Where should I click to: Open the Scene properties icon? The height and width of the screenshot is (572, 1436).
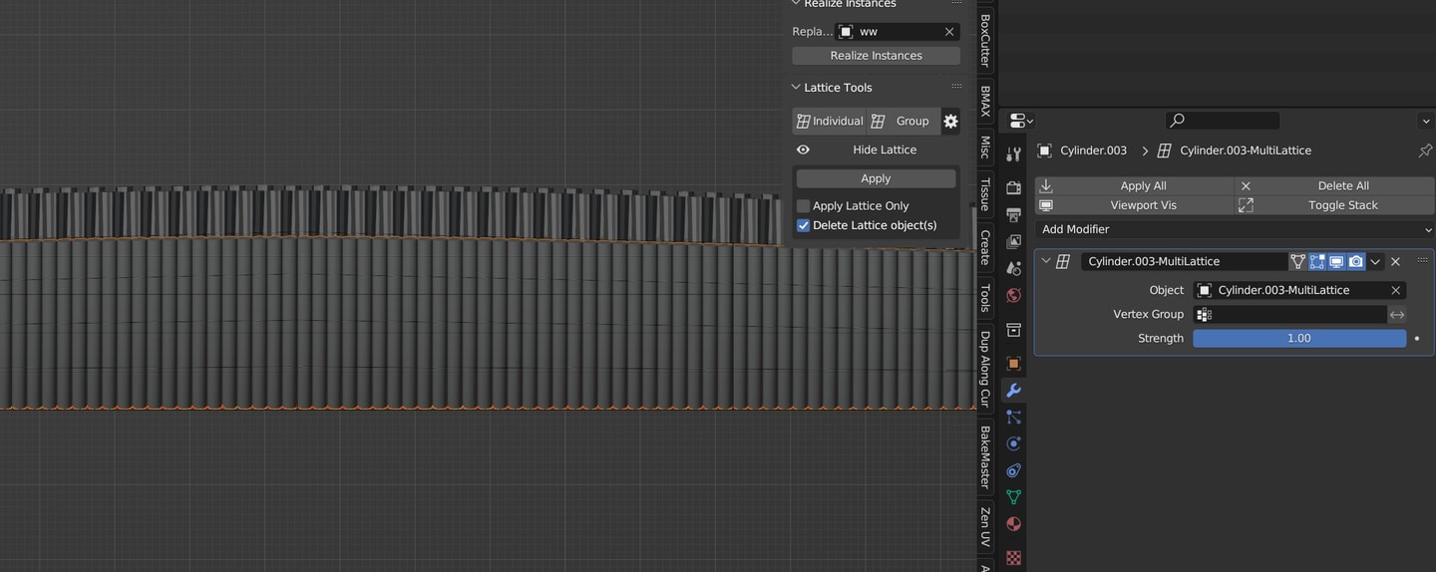pyautogui.click(x=1013, y=268)
